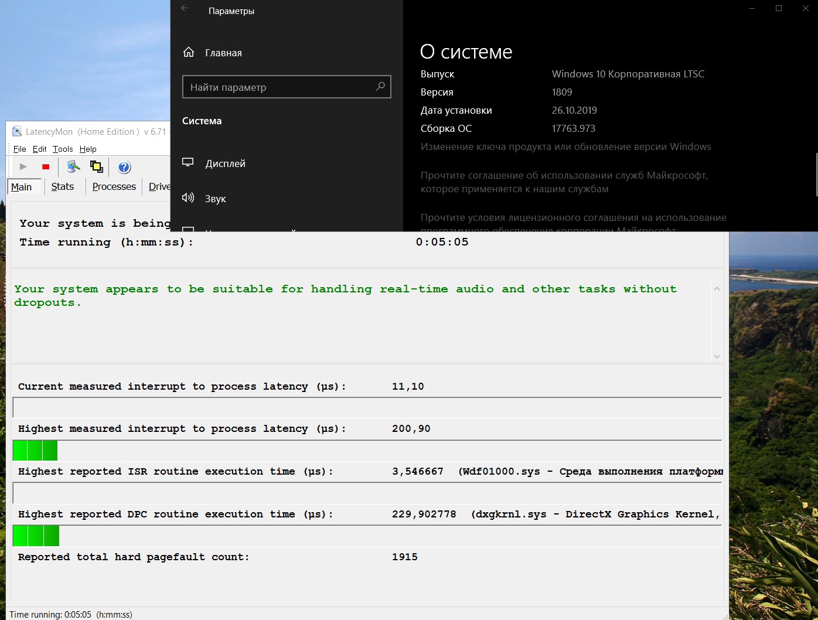Click the install date 26.10.2019
The height and width of the screenshot is (620, 818).
[x=574, y=110]
